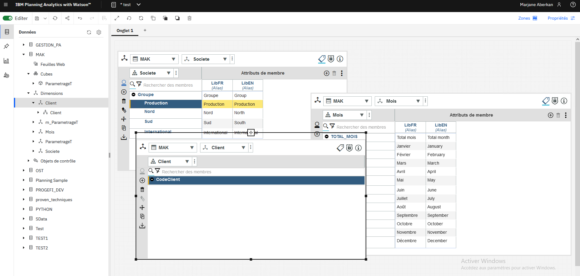Collapse the Dimensions node
580x276 pixels.
28,93
